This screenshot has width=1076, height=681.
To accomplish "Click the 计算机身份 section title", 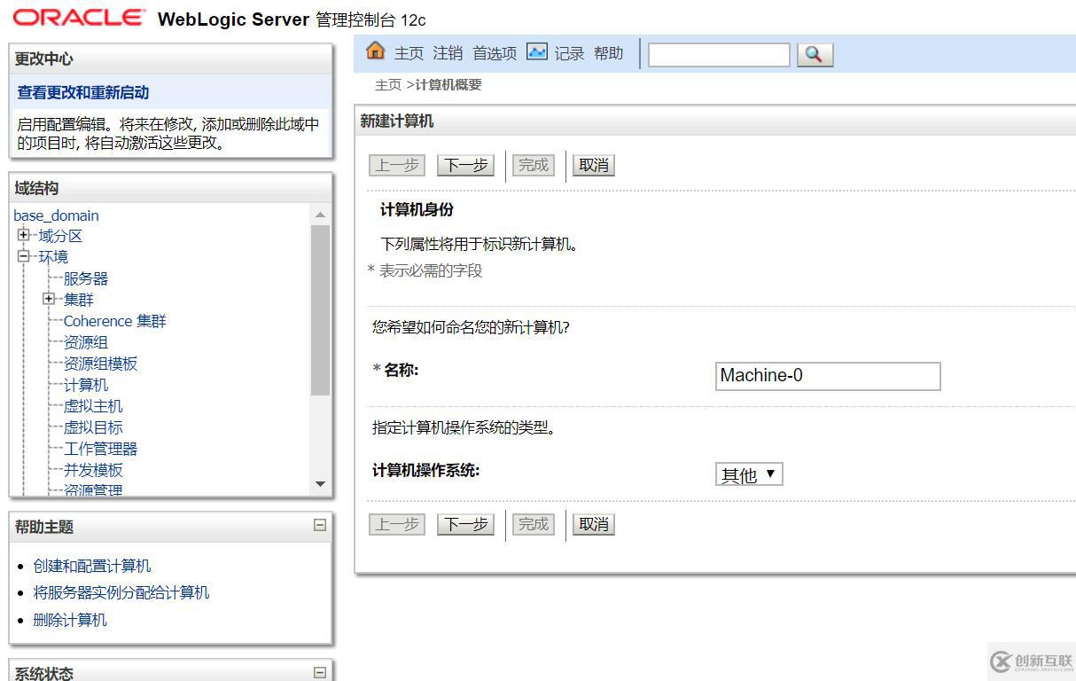I will [x=417, y=210].
